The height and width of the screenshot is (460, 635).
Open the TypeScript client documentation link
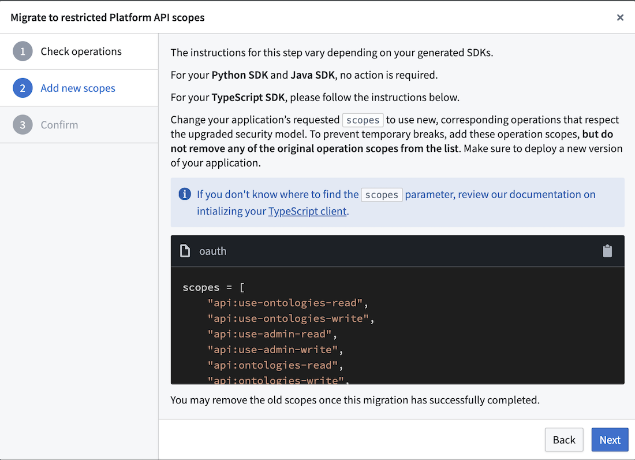coord(308,211)
